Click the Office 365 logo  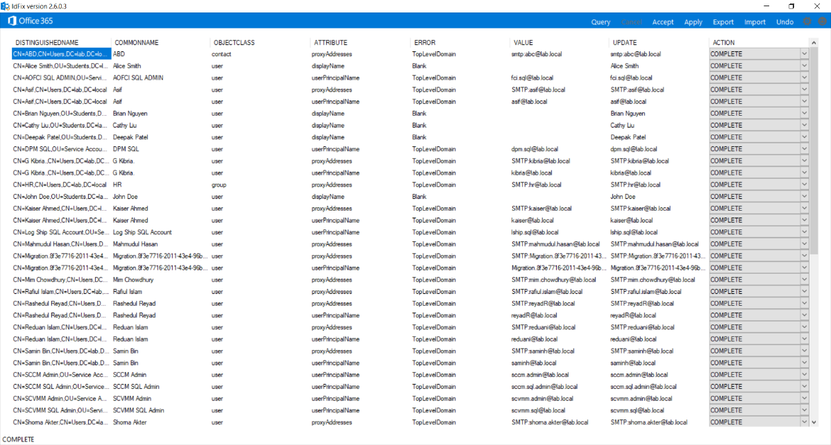[x=31, y=21]
